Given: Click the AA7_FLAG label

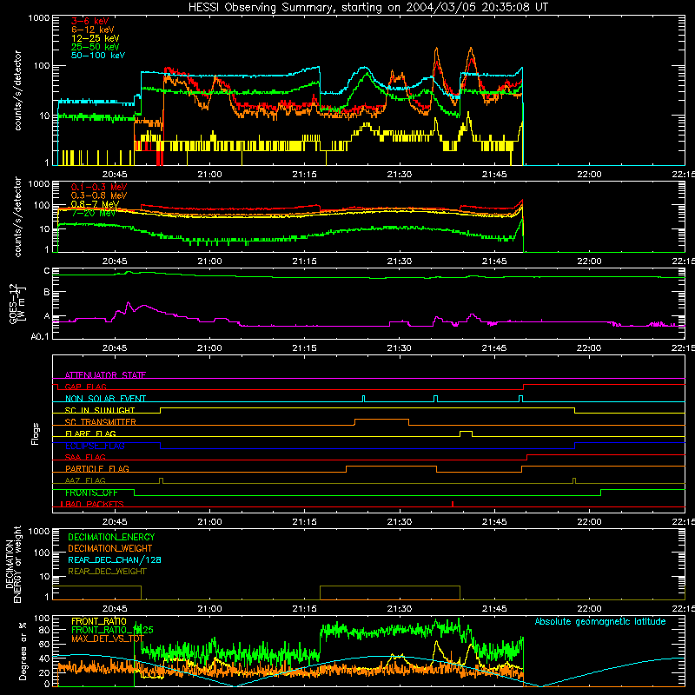Looking at the screenshot, I should click(x=85, y=480).
